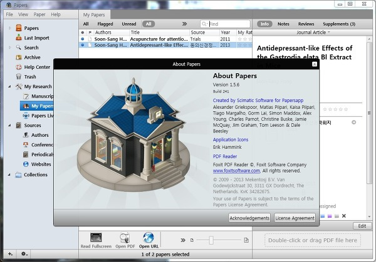Click the large page icon right of zoom slider
Image resolution: width=376 pixels, height=262 pixels.
[x=246, y=240]
